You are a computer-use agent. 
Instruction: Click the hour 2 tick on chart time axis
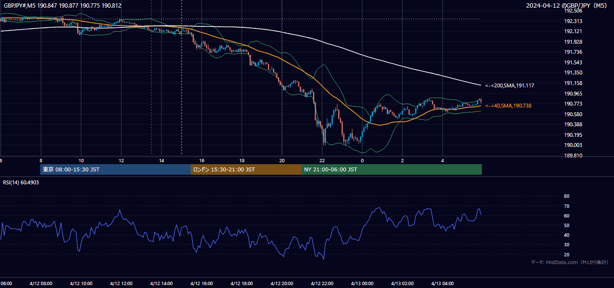click(x=403, y=161)
